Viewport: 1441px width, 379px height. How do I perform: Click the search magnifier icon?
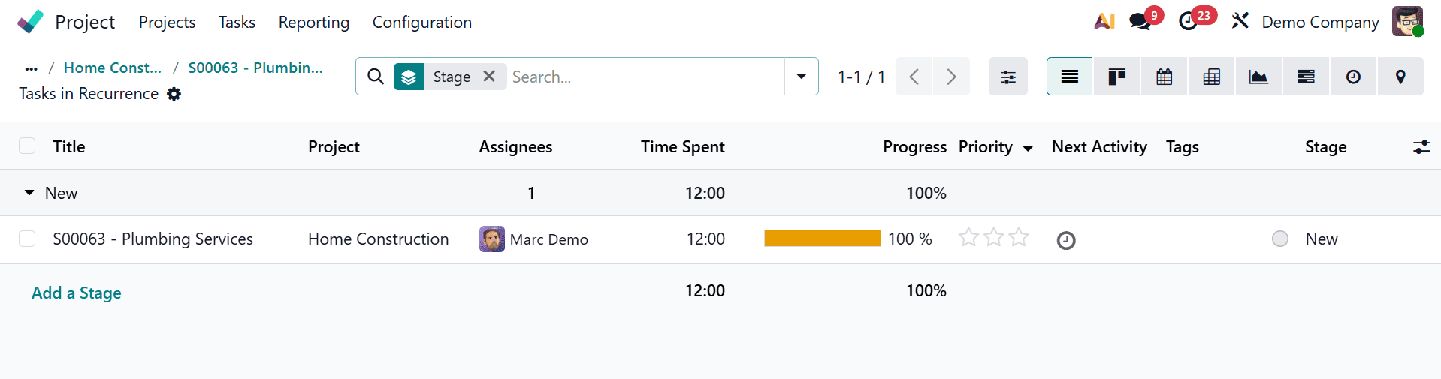pos(376,77)
